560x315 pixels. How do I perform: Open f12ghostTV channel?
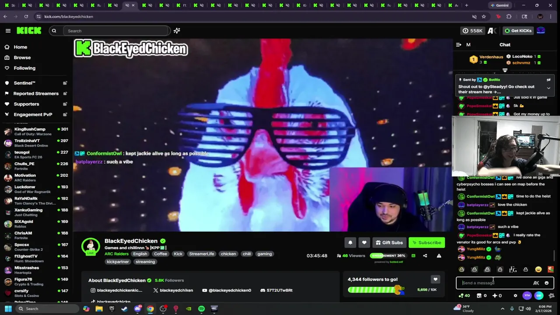[x=36, y=258]
